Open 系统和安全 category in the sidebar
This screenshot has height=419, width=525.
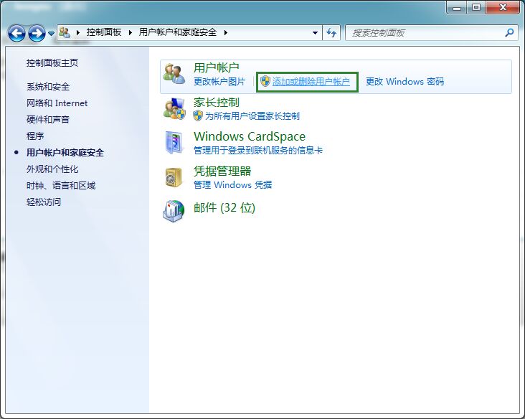click(48, 87)
